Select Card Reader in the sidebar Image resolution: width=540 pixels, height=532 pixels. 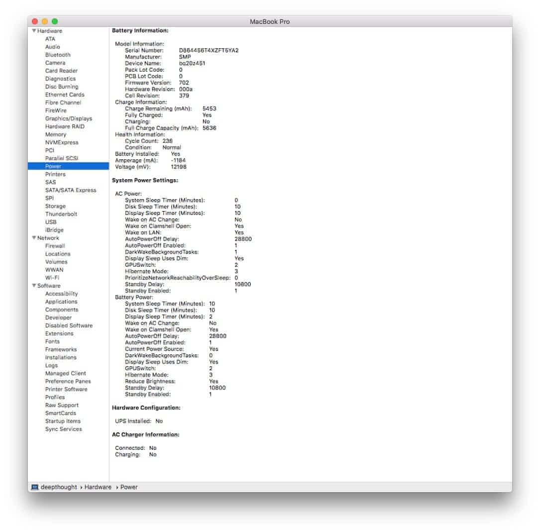pos(61,71)
